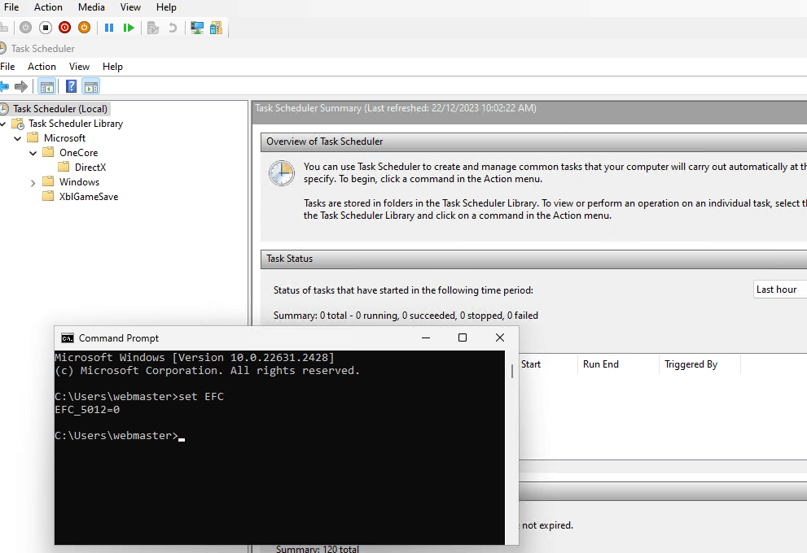807x553 pixels.
Task: Click the partially hidden Start column header
Action: click(x=547, y=364)
